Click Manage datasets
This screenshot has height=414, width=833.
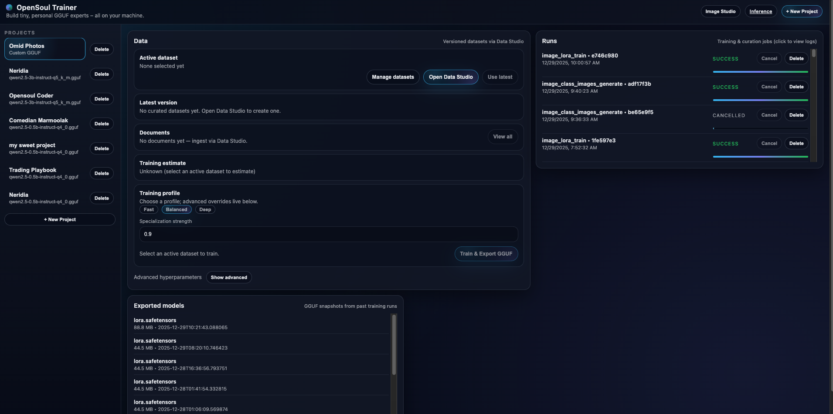[x=392, y=77]
